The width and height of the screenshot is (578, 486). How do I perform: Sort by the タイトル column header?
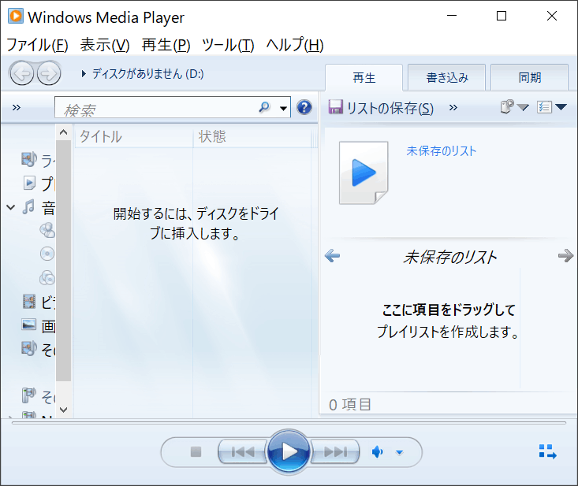point(134,136)
